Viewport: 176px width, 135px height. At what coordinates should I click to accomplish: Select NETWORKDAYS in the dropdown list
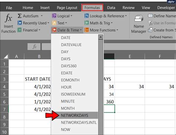(x=75, y=115)
